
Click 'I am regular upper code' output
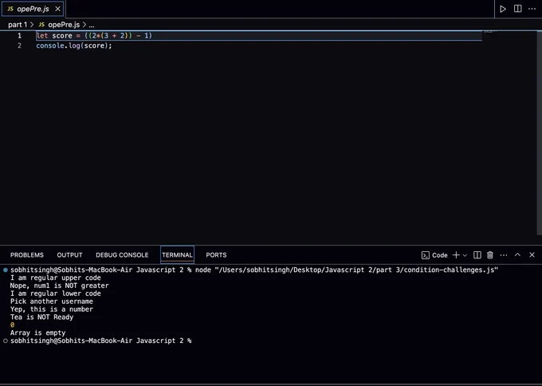pyautogui.click(x=56, y=278)
